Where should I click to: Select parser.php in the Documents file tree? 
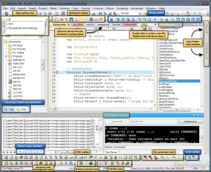tap(19, 75)
